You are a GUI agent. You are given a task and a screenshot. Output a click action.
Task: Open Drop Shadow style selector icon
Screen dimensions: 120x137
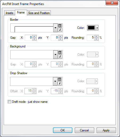click(x=60, y=79)
